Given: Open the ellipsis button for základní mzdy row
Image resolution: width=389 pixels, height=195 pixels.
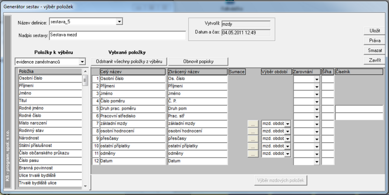Looking at the screenshot, I should tap(253, 124).
